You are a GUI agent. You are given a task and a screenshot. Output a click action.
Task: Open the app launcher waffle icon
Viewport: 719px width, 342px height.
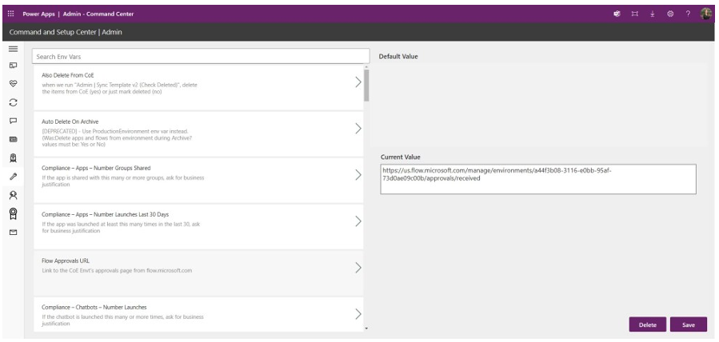(x=10, y=14)
